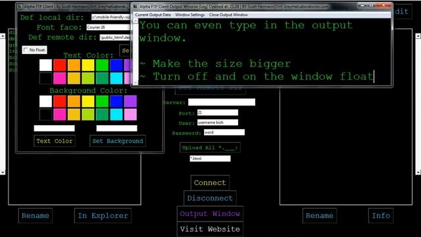Image resolution: width=421 pixels, height=237 pixels.
Task: Click the output window title bar icon
Action: 136,6
